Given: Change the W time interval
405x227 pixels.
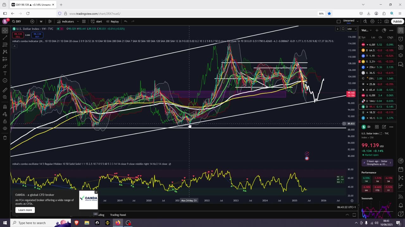Looking at the screenshot, I should click(41, 21).
